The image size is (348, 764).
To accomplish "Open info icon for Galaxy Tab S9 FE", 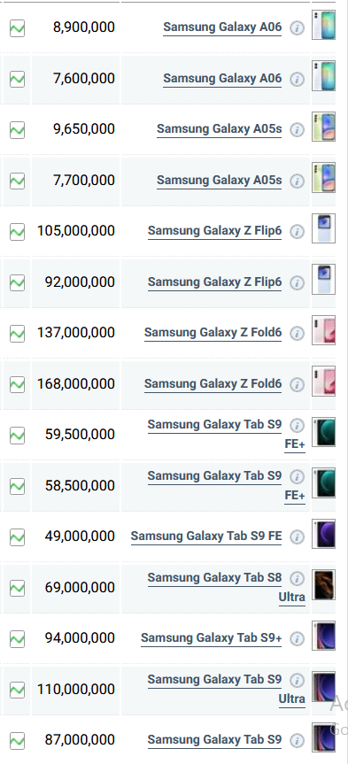I will [297, 537].
